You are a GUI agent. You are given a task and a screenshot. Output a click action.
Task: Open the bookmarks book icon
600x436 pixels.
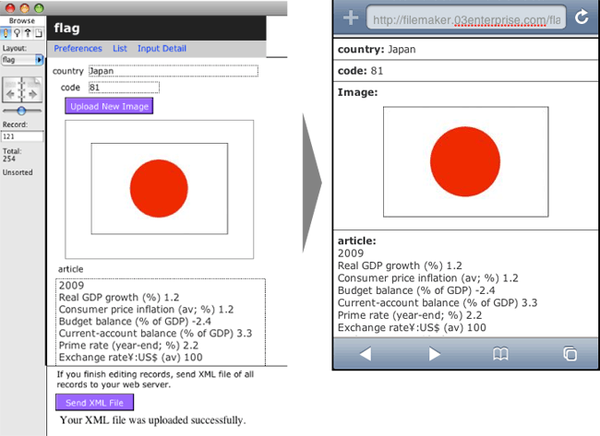pos(500,354)
